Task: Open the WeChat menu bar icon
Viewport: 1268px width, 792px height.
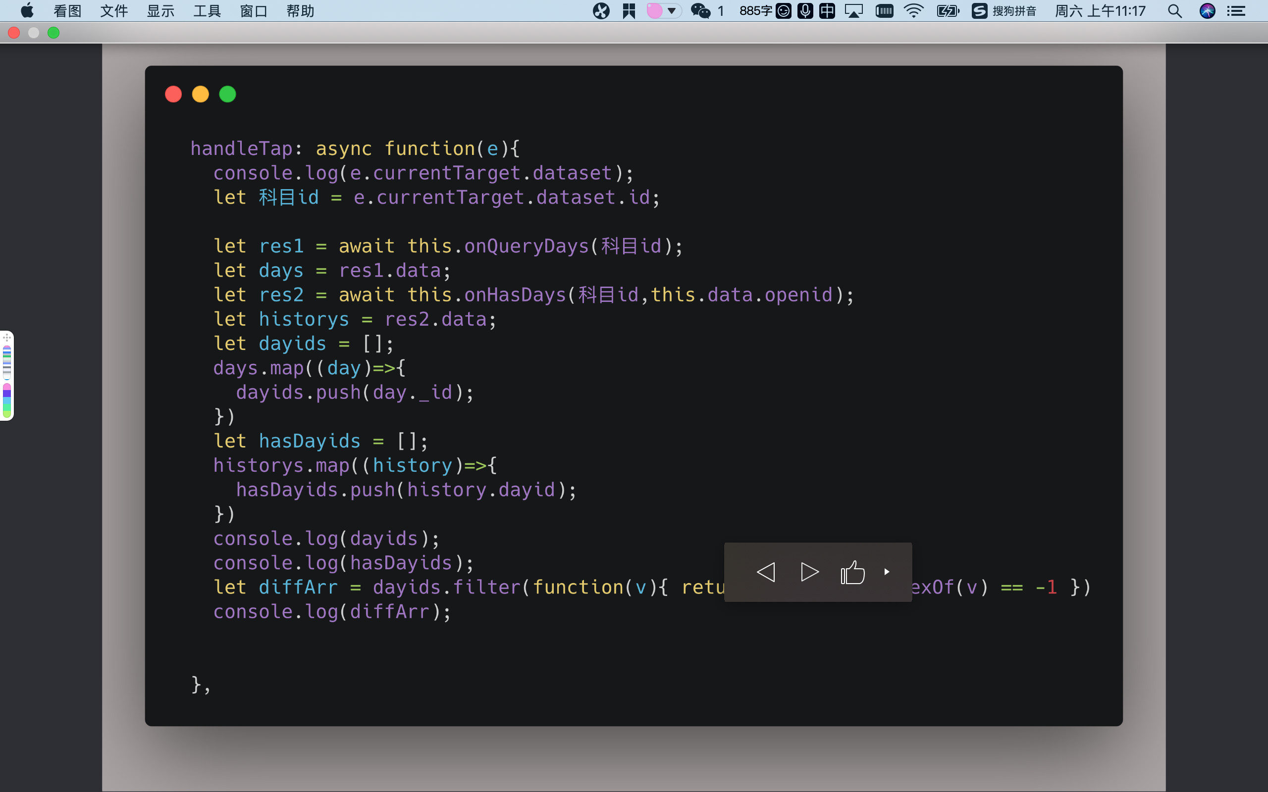Action: pos(700,11)
